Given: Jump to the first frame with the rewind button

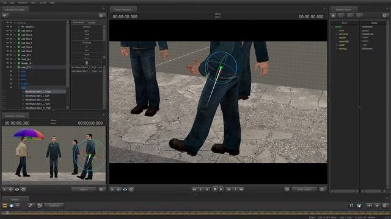Looking at the screenshot, I should tap(194, 189).
